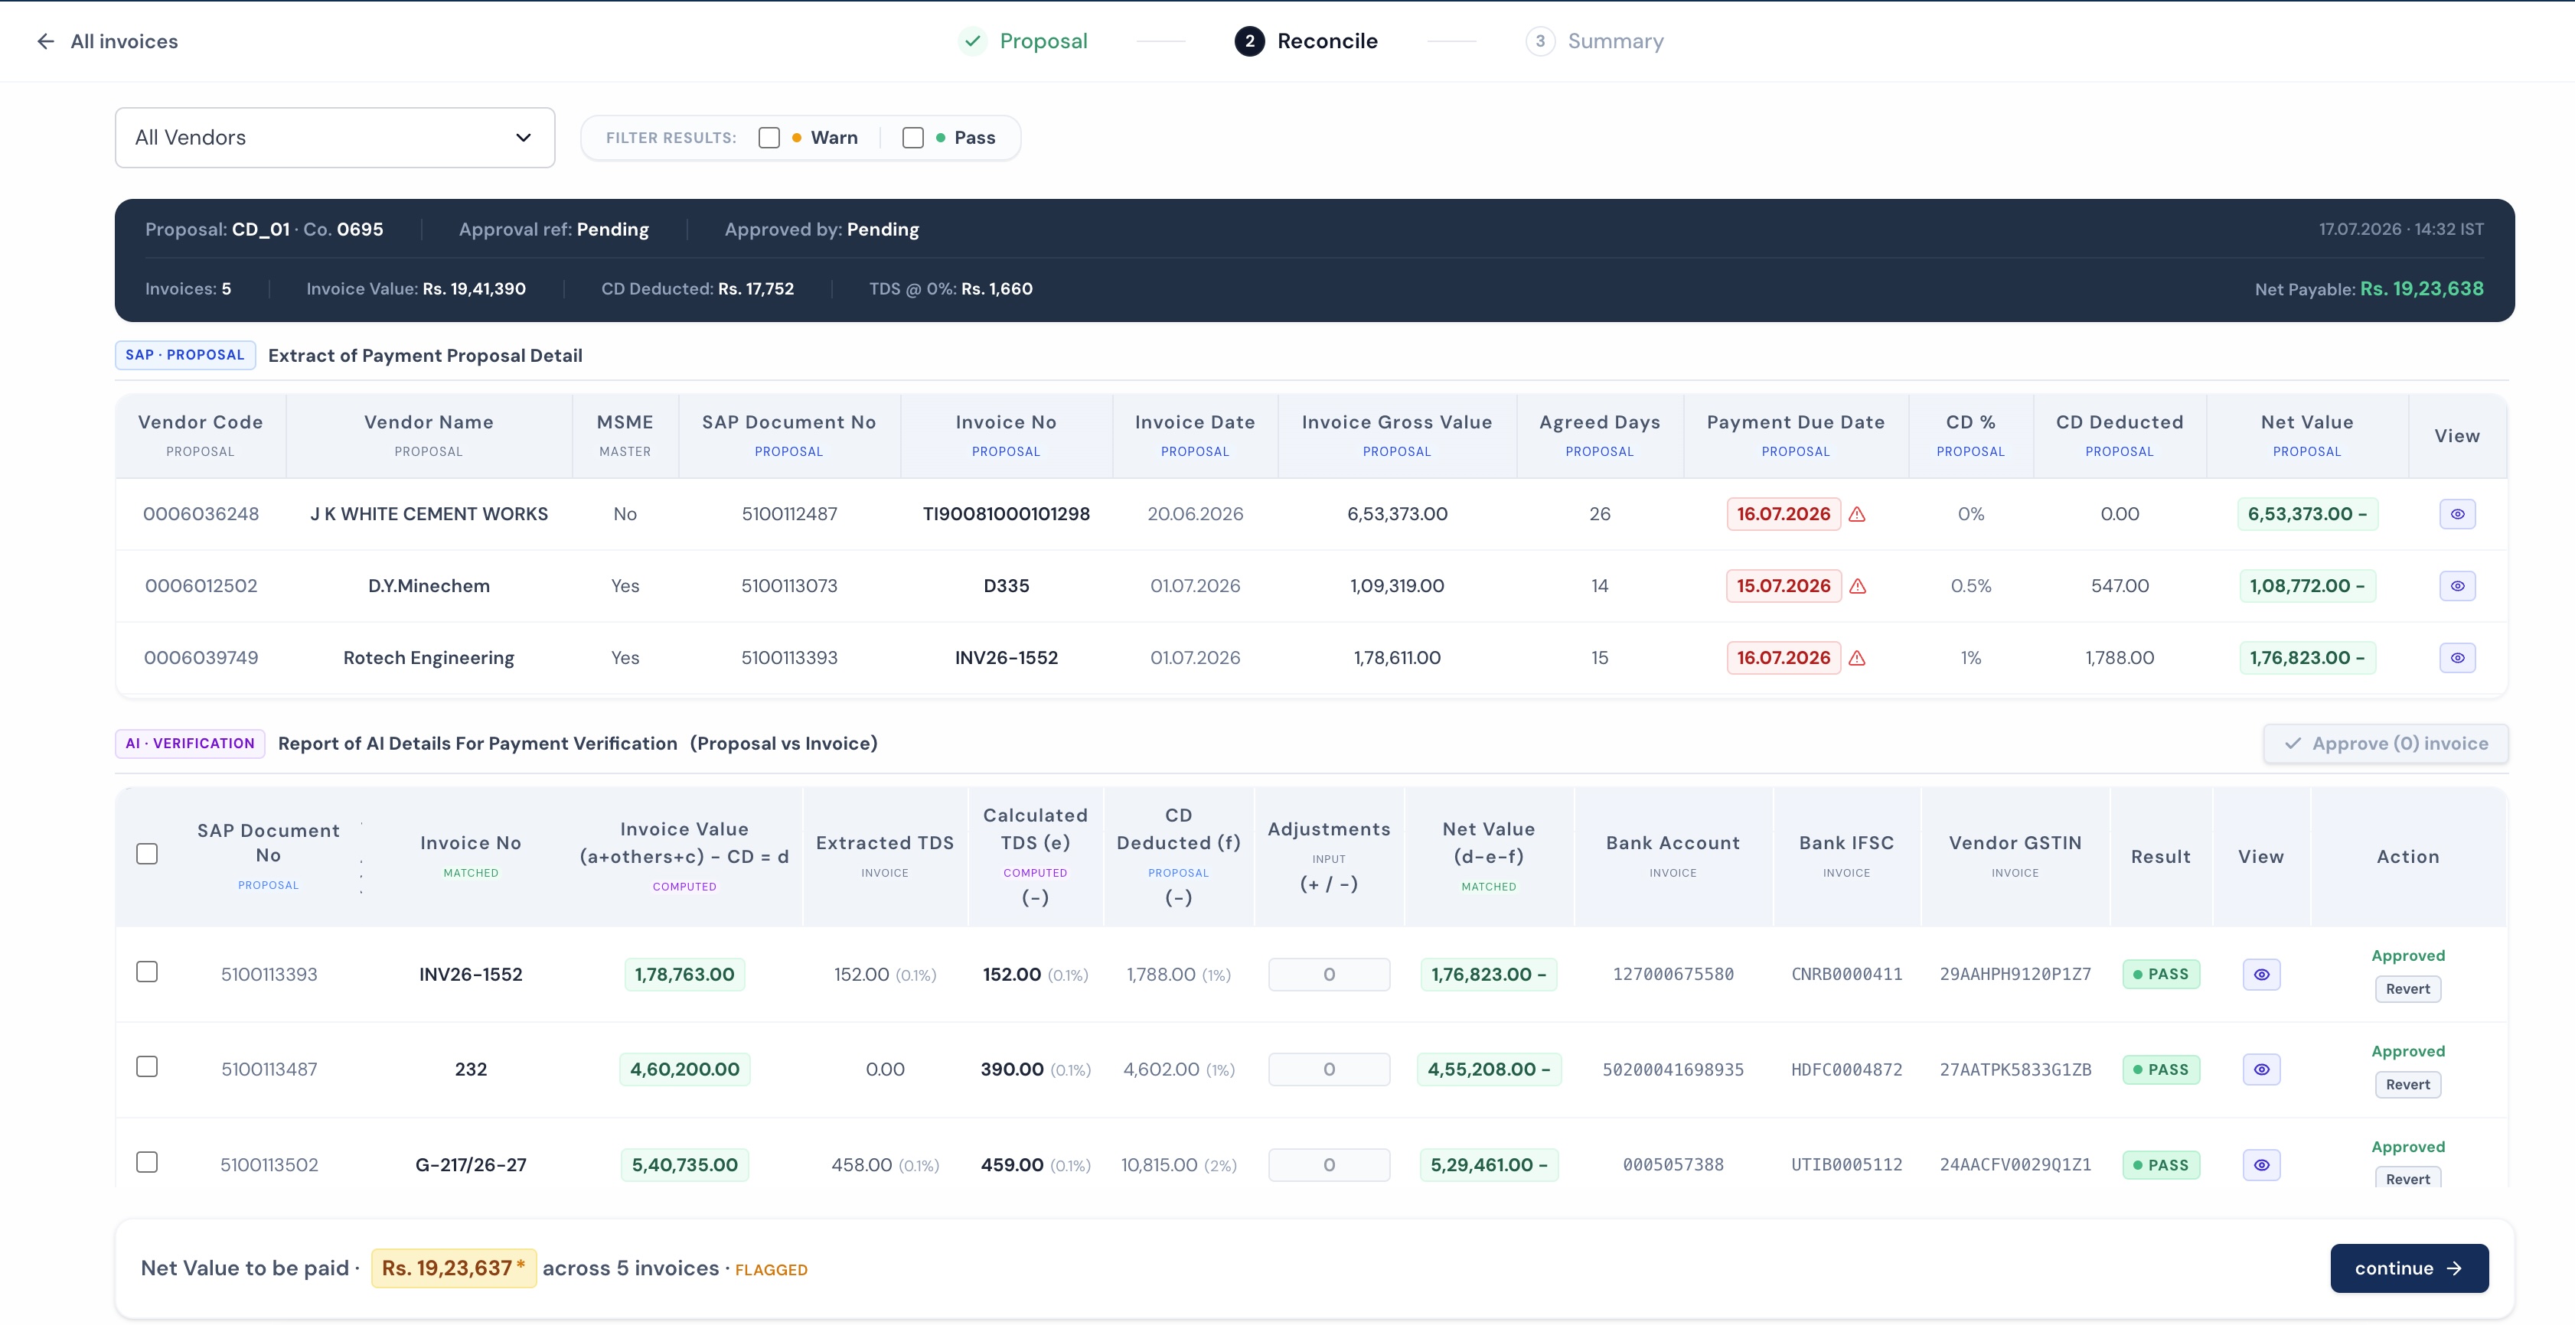Open eye view for invoice G-217/26-27
The image size is (2575, 1325).
(2261, 1165)
